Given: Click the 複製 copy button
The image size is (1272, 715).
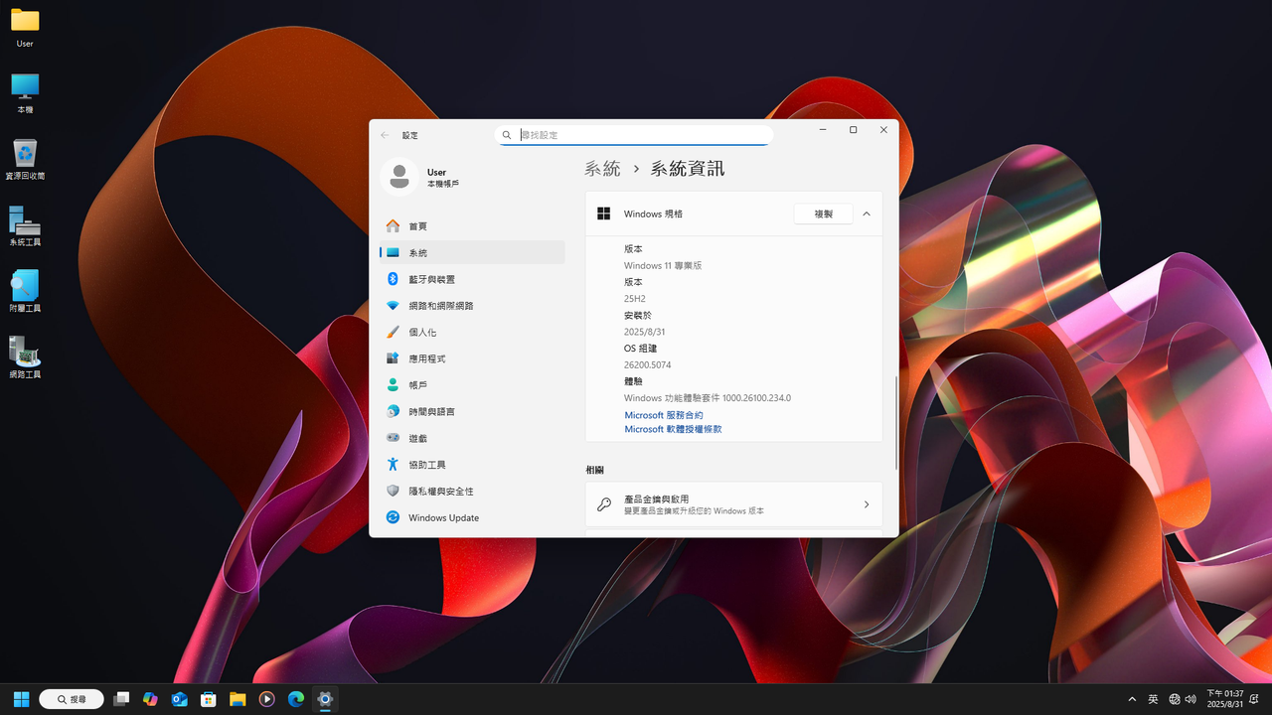Looking at the screenshot, I should tap(824, 214).
